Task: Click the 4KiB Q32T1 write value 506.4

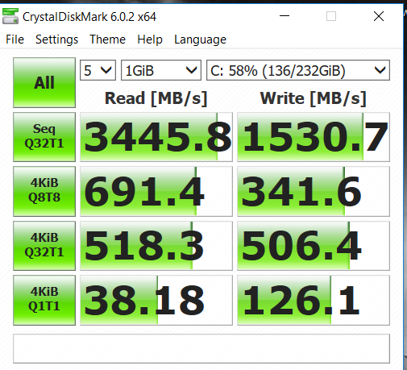Action: pos(314,246)
